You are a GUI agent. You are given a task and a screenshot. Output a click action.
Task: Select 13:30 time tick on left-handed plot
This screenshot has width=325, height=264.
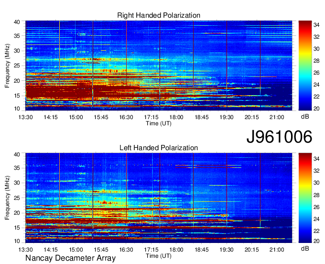tap(25, 250)
